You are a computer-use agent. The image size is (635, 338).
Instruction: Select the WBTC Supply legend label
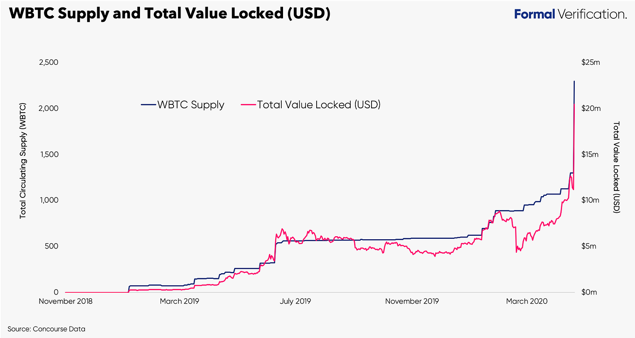click(191, 105)
